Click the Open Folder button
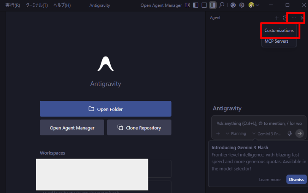 [x=106, y=109]
